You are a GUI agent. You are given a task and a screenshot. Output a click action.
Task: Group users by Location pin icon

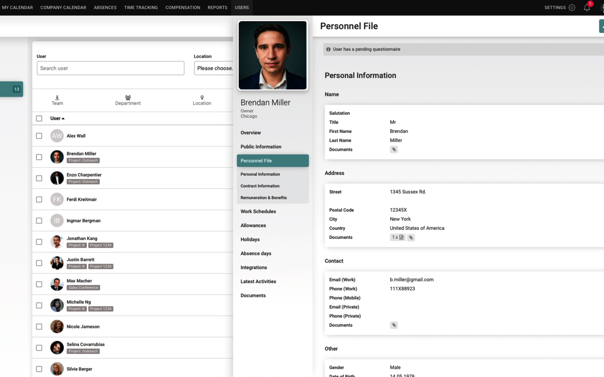202,98
